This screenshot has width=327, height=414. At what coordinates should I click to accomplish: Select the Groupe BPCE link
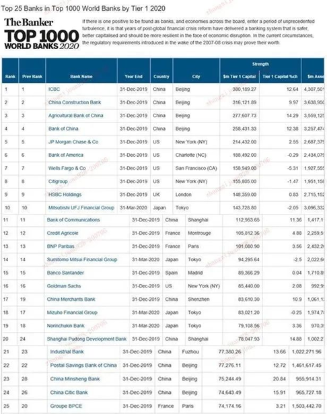(x=66, y=406)
